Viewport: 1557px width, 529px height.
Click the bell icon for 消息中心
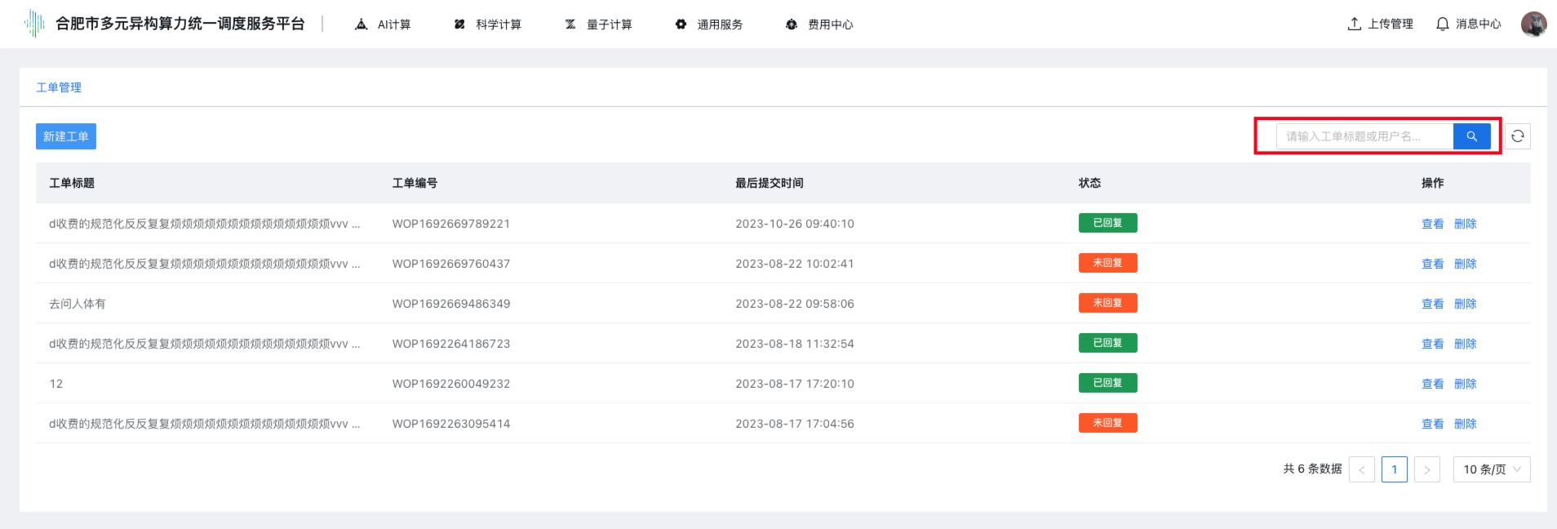(x=1442, y=24)
